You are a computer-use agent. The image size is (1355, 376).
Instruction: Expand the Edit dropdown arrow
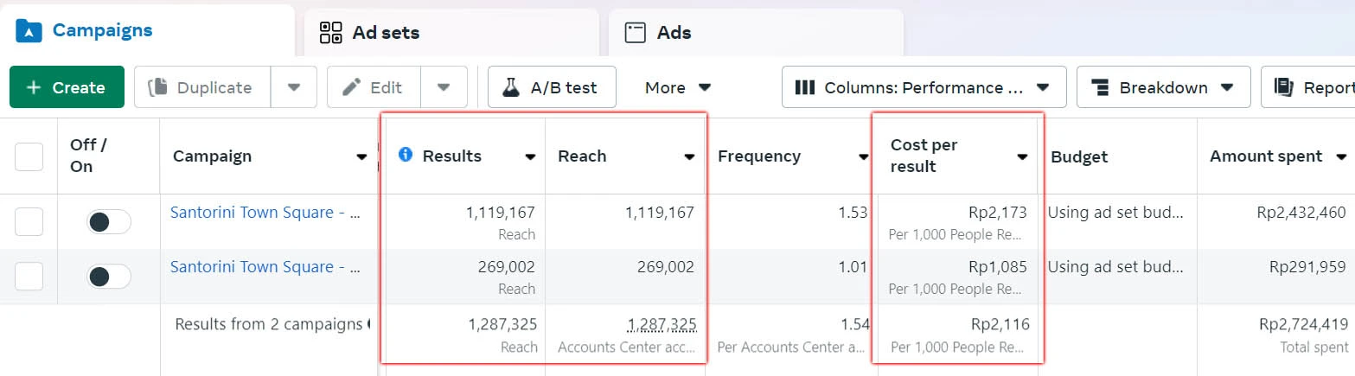pos(444,87)
